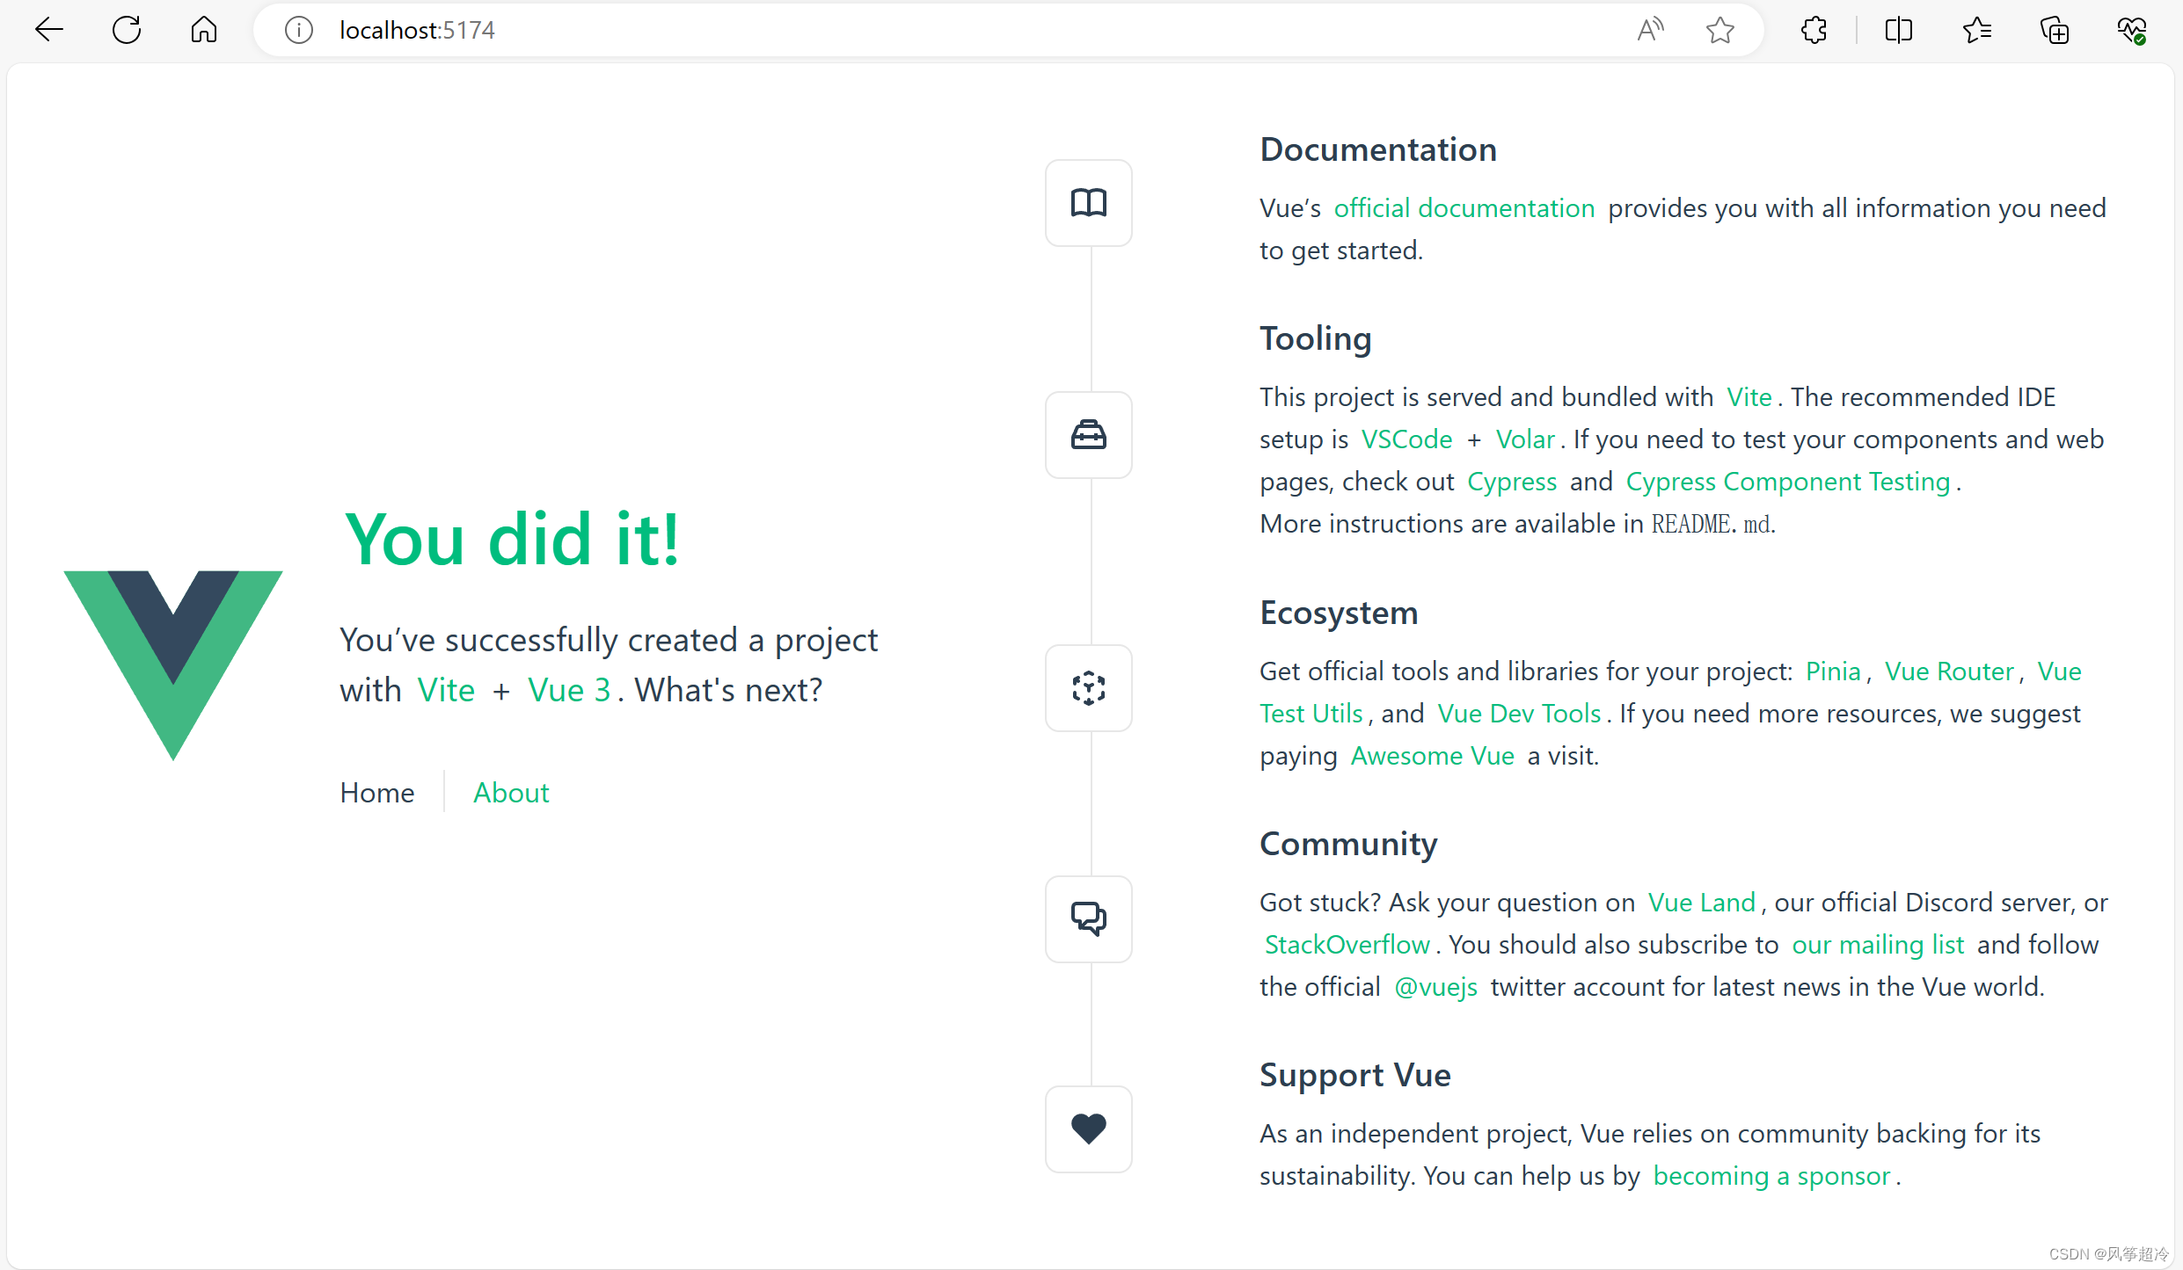
Task: Open Cypress Component Testing link
Action: [x=1788, y=482]
